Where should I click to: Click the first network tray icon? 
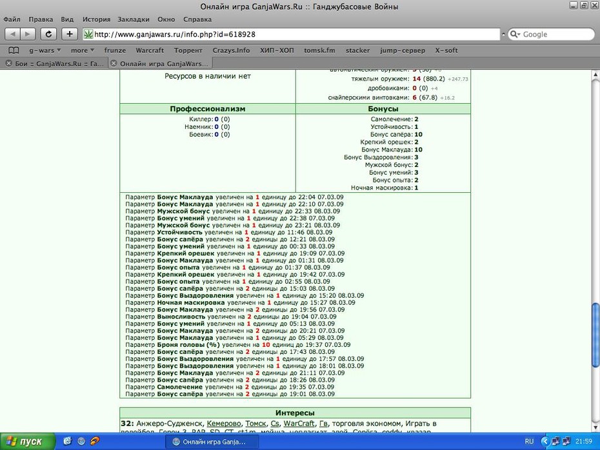coord(555,442)
